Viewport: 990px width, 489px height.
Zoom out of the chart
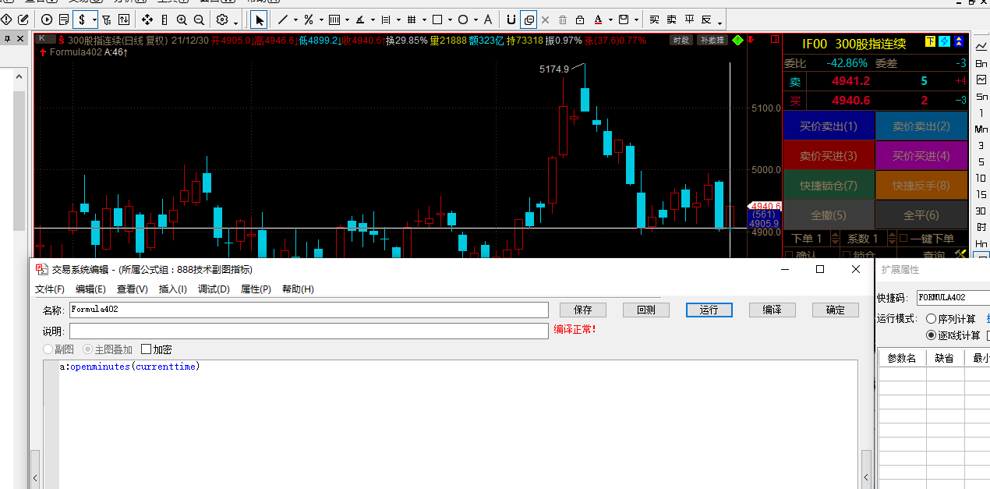(199, 19)
